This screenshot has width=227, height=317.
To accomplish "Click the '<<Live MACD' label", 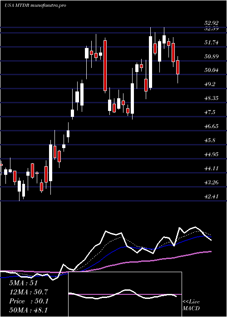I will pyautogui.click(x=191, y=305).
